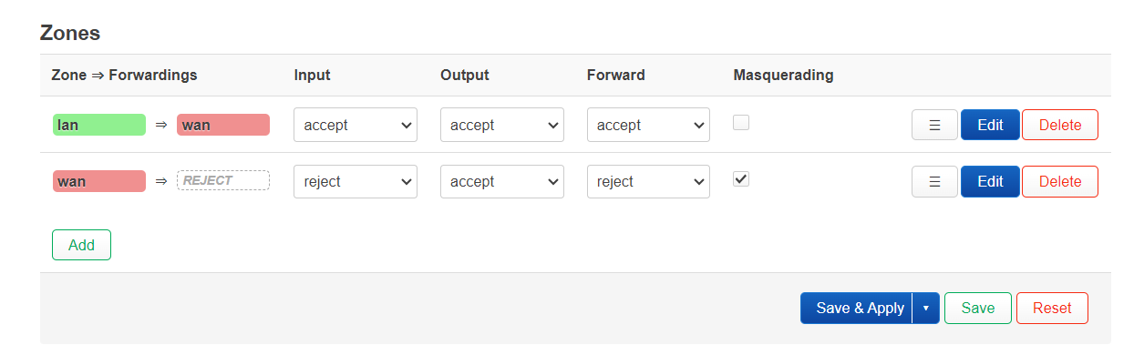Click the green Save button

point(977,308)
